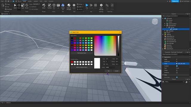The width and height of the screenshot is (191, 107).
Task: Collapse the FlashlightTool node
Action: pyautogui.click(x=165, y=26)
